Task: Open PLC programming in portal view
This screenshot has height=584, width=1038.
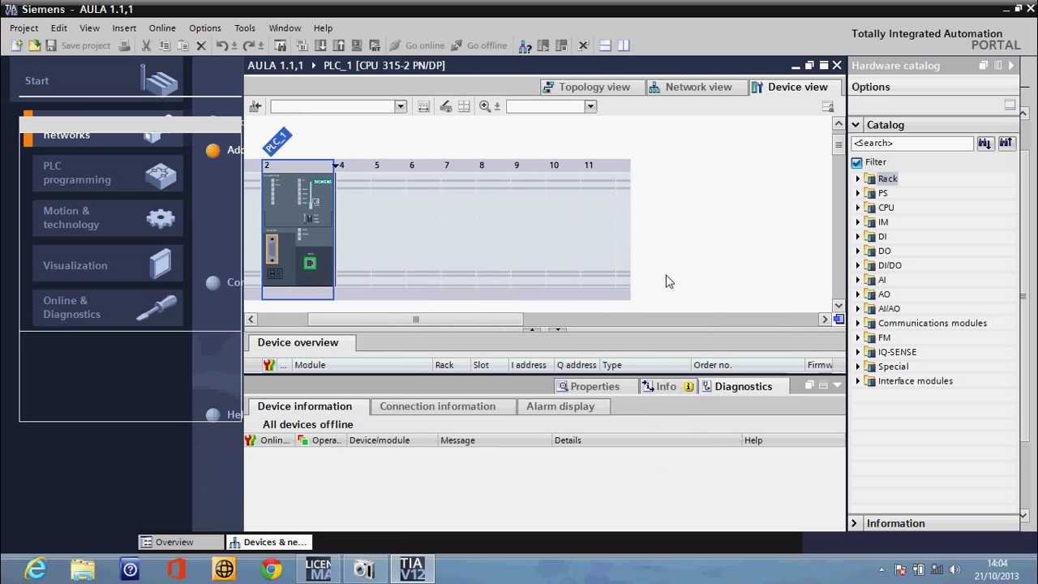Action: tap(105, 173)
